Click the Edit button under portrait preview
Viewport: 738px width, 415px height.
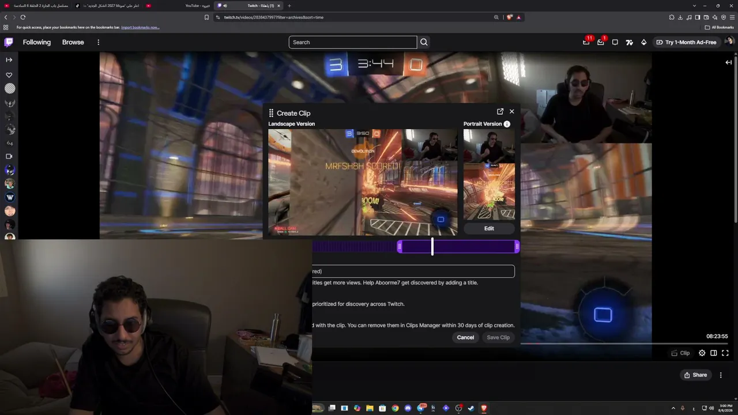pos(489,228)
